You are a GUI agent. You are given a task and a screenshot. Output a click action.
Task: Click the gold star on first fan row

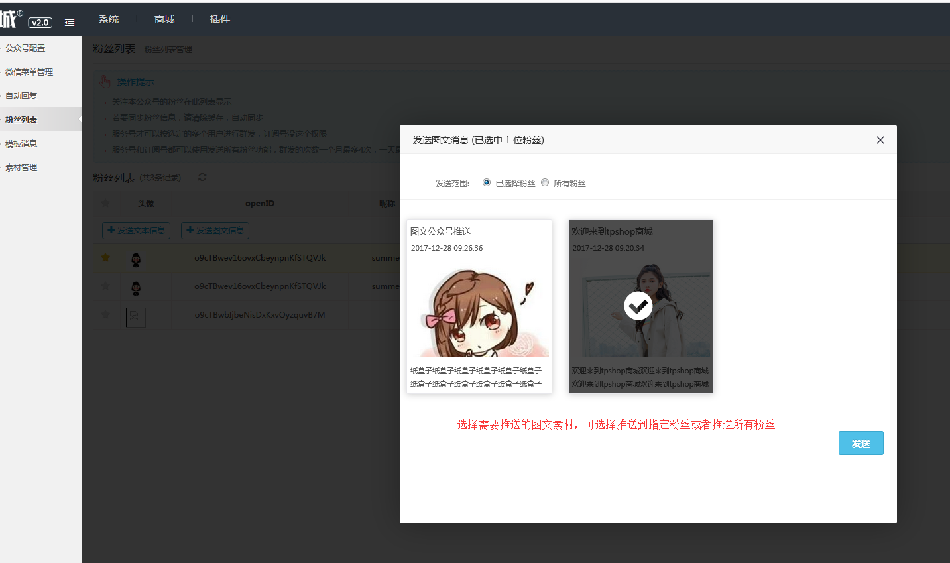click(105, 257)
